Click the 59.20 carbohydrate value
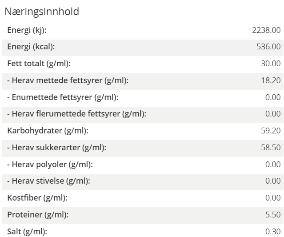Screen dimensions: 284x237 click(271, 131)
